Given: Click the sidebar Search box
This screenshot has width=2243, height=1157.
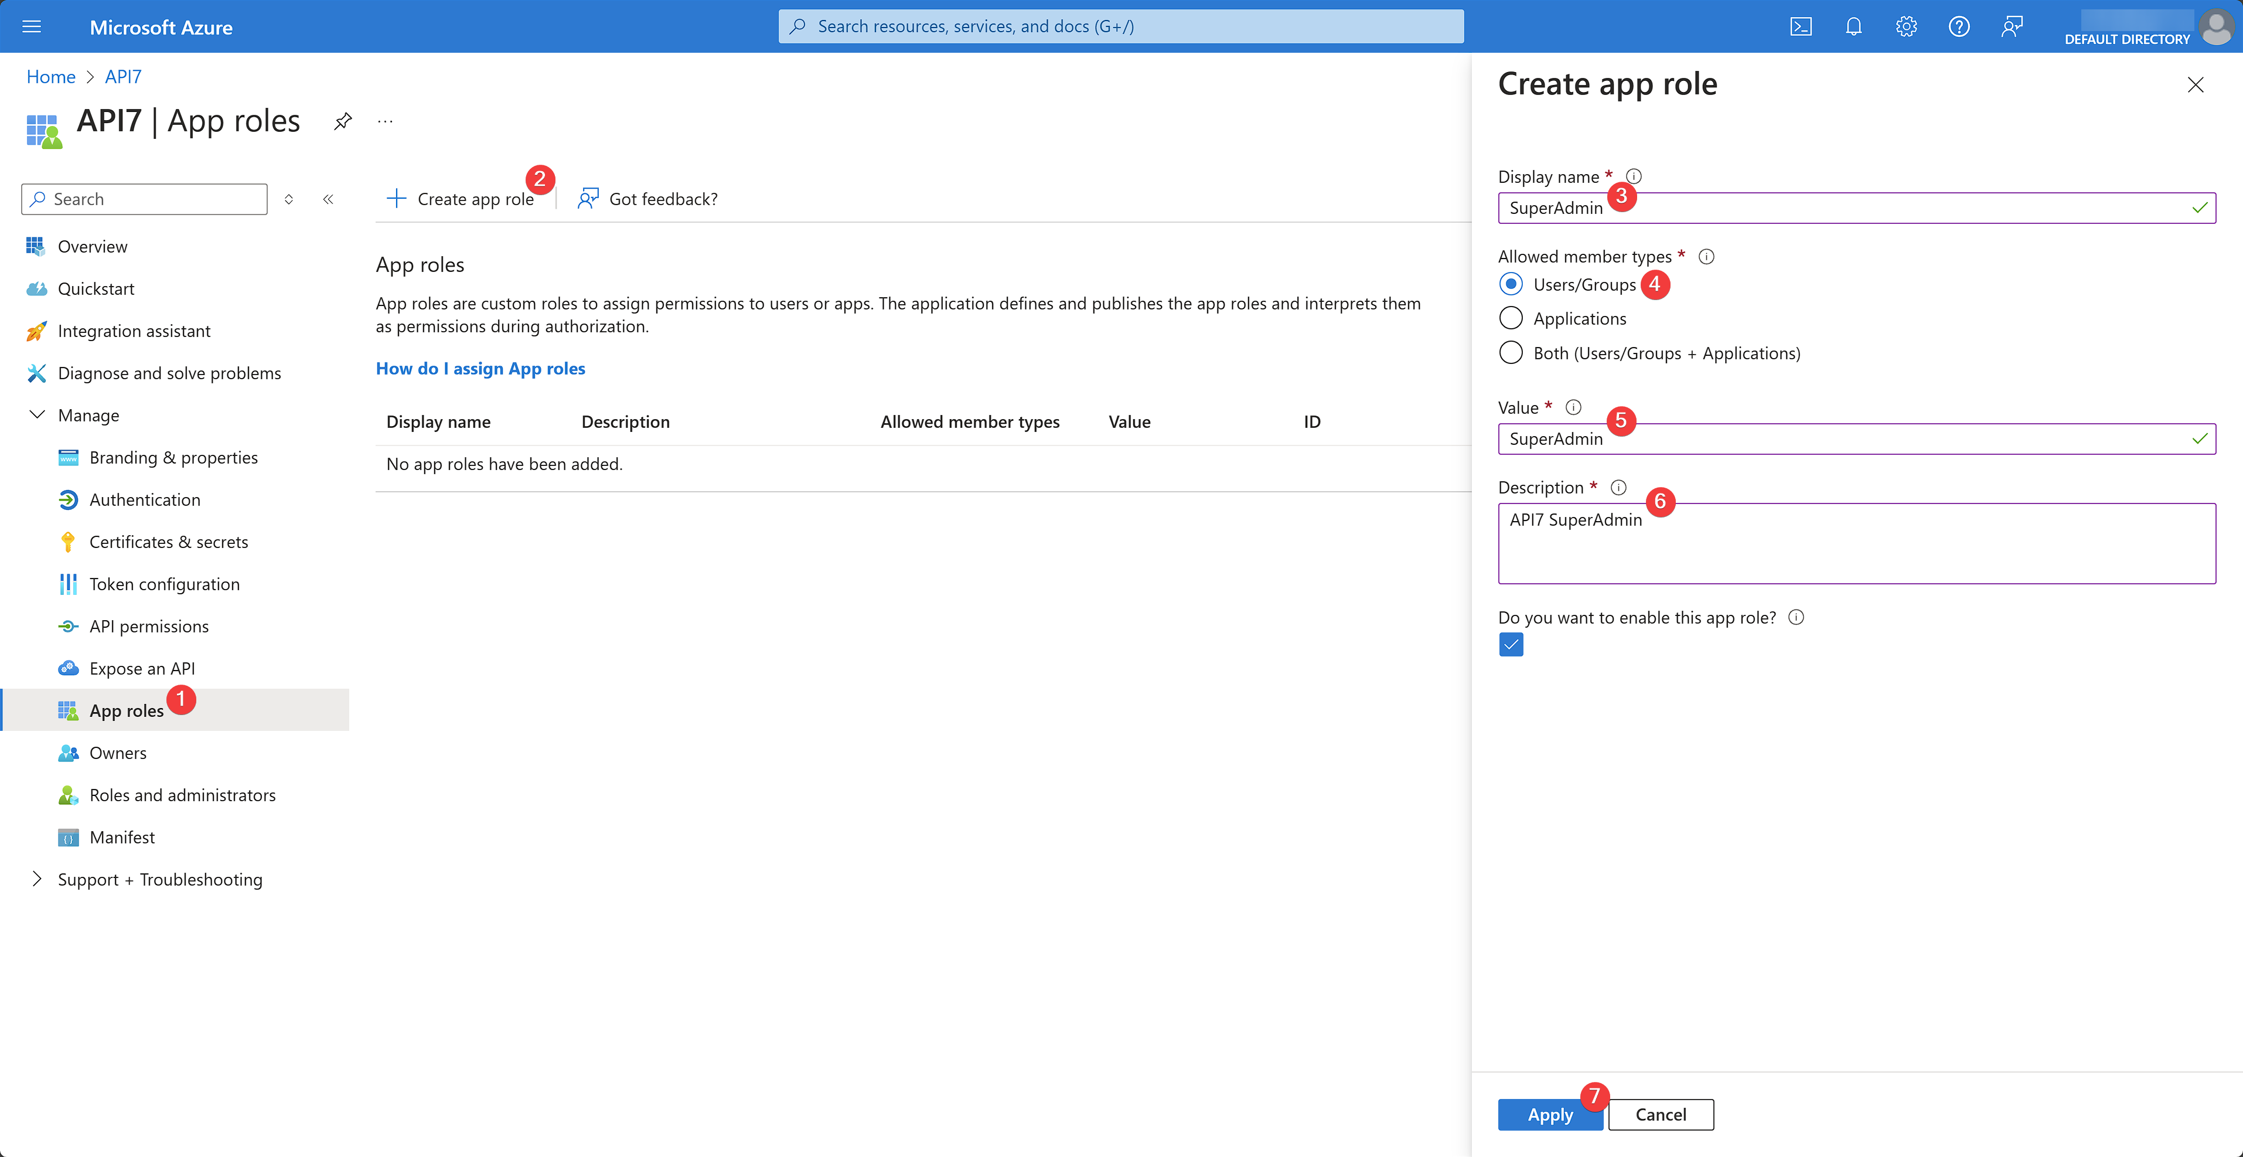Looking at the screenshot, I should (x=144, y=199).
